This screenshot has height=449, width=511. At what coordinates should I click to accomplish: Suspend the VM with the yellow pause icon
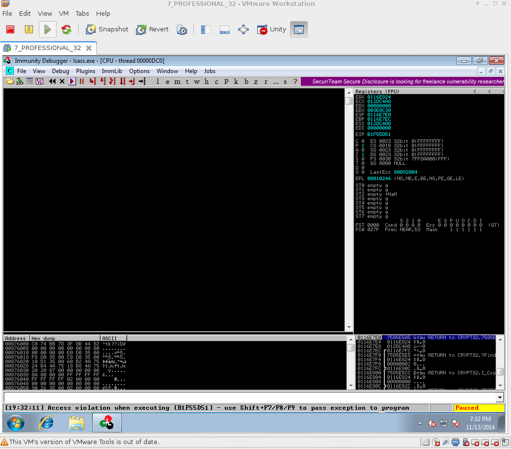click(28, 29)
